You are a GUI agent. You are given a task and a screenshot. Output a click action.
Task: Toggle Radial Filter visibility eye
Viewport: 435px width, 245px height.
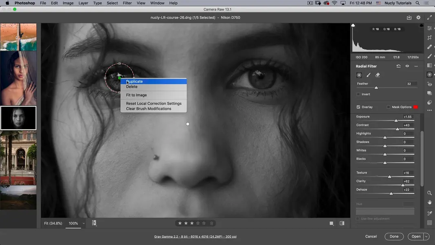[407, 66]
